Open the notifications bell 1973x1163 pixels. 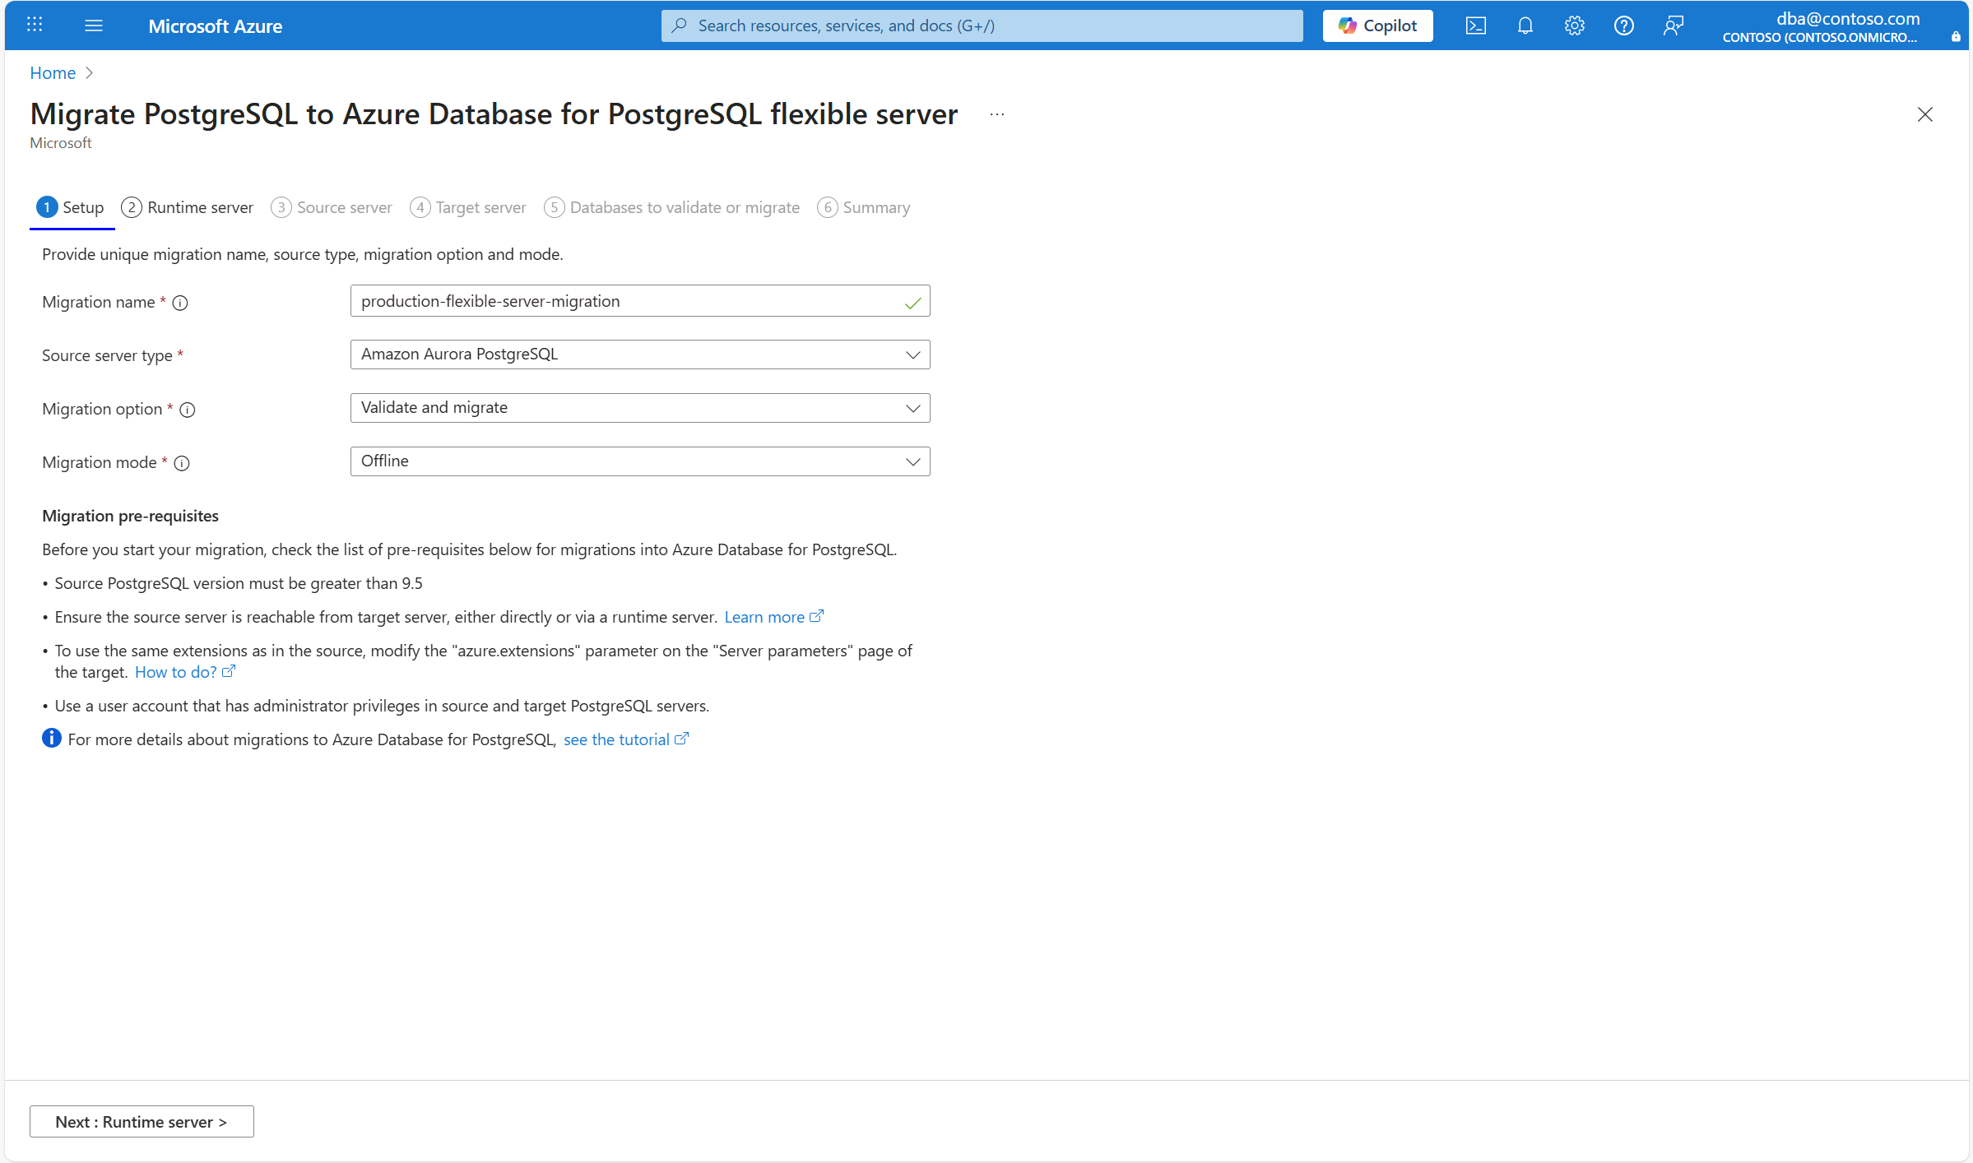pyautogui.click(x=1525, y=25)
